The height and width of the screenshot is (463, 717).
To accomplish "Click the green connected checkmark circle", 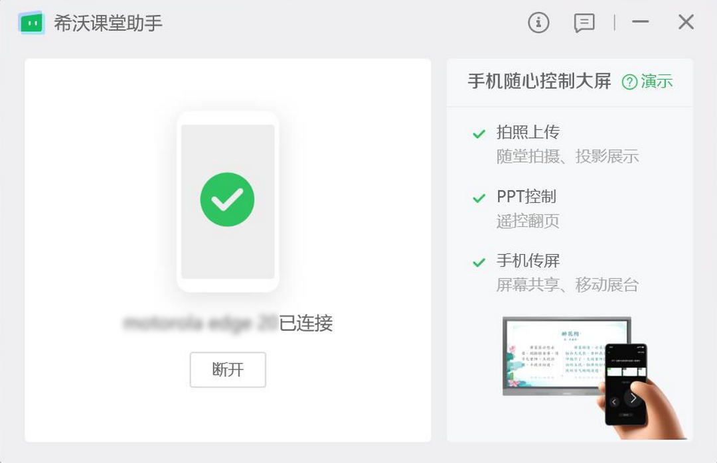I will [x=227, y=200].
